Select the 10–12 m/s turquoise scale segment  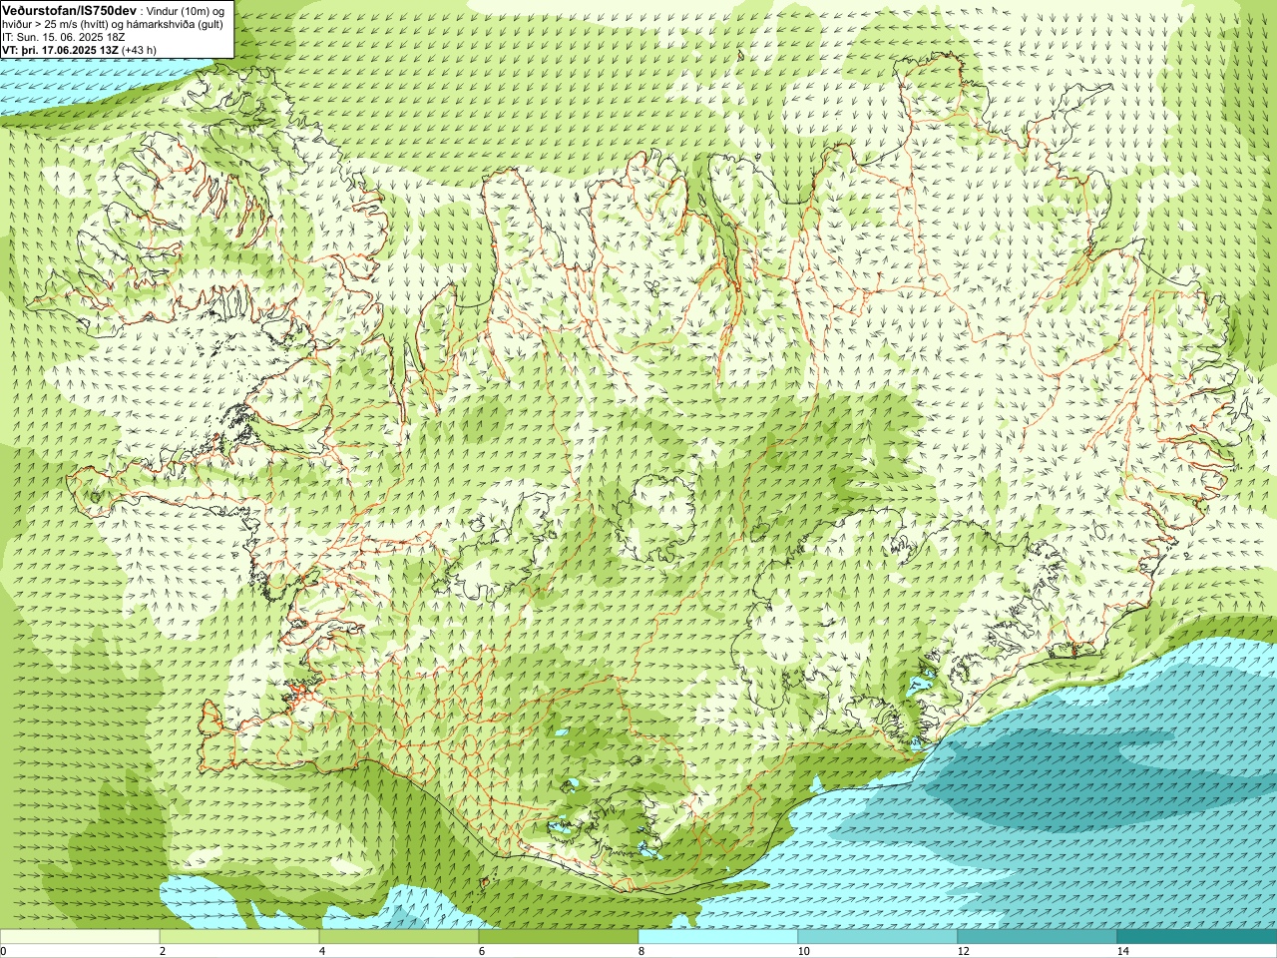click(x=878, y=937)
